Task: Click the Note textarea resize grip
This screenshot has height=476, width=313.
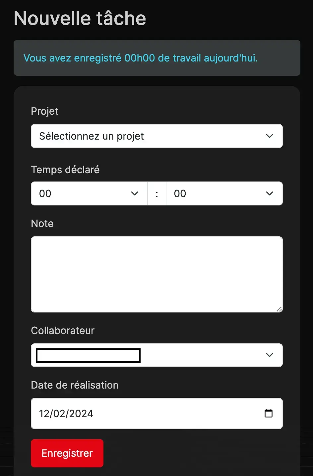Action: [x=279, y=309]
